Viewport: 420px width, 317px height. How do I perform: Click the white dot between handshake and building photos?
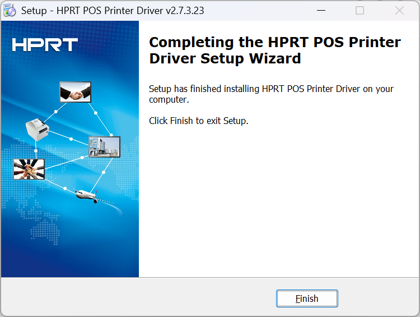(x=96, y=113)
